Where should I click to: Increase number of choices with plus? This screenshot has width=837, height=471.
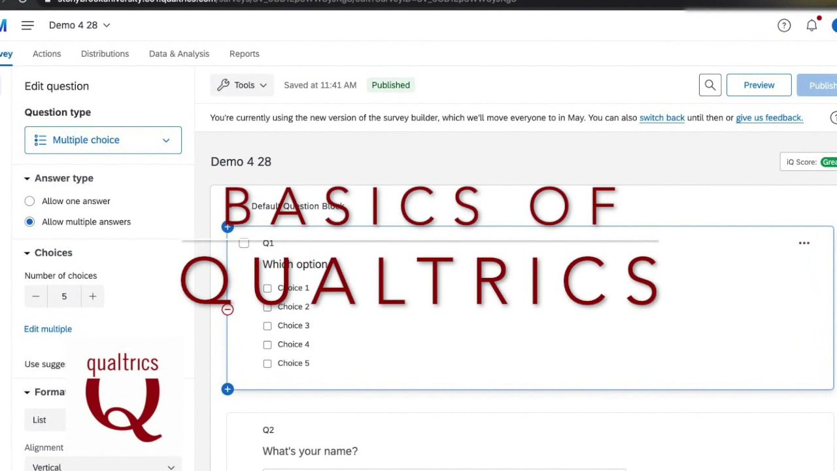tap(93, 296)
